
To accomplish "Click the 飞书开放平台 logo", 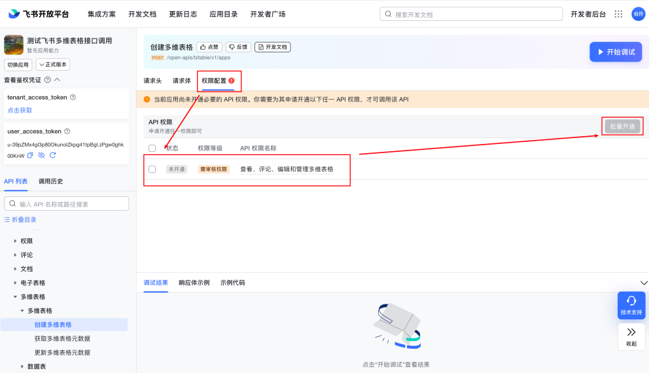I will 39,14.
